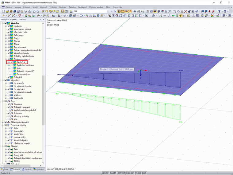Toggle KARTEZ in status bar
The image size is (233, 175).
[x=121, y=173]
